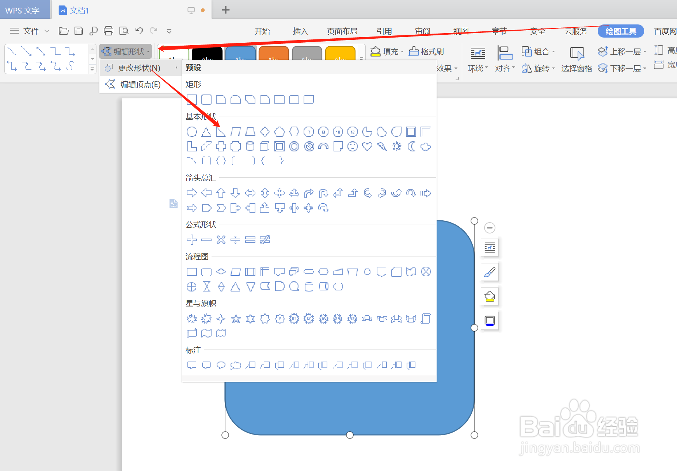
Task: Apply the yellow shape style swatch
Action: (340, 53)
